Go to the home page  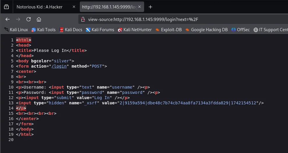click(x=39, y=19)
